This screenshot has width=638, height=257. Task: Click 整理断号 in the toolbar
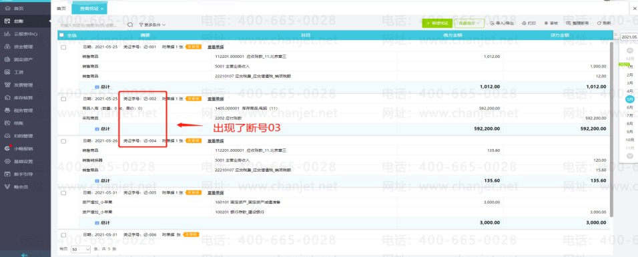(x=577, y=23)
